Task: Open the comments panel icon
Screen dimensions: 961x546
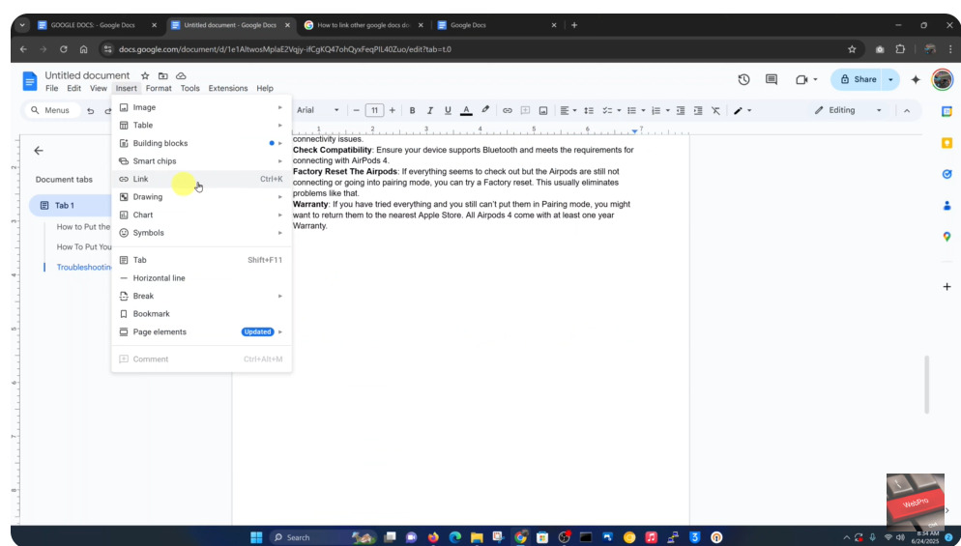Action: (772, 79)
